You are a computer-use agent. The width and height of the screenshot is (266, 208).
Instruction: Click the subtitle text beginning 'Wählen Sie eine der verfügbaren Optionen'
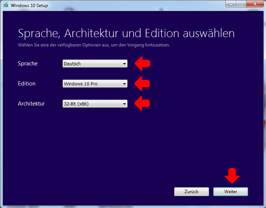coord(94,45)
